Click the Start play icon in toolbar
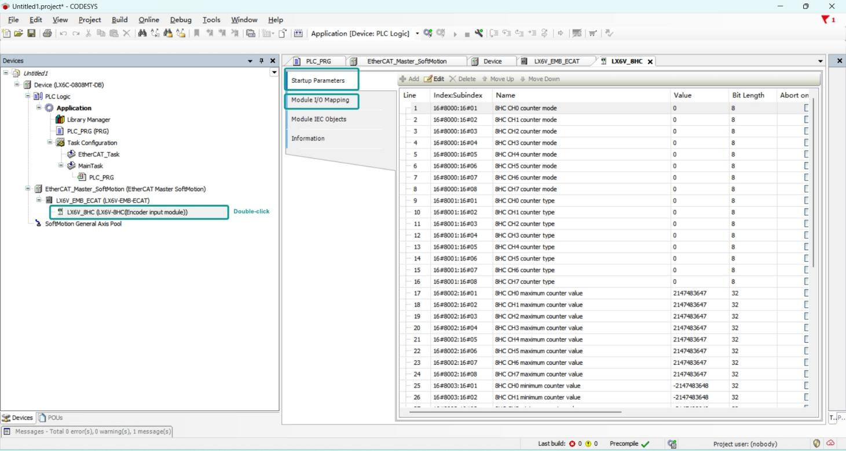Screen dimensions: 846x451 (x=456, y=34)
